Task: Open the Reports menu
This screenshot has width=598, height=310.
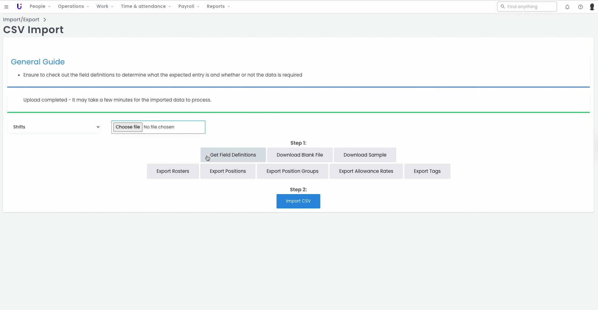Action: (x=218, y=7)
